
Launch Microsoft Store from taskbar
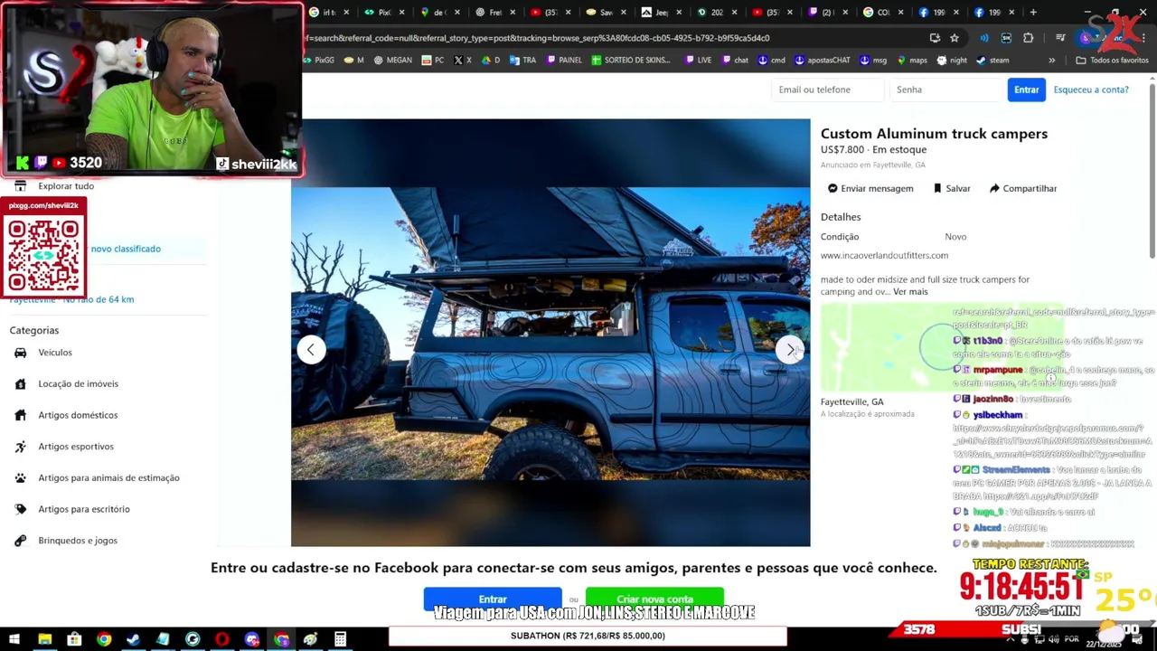coord(74,640)
